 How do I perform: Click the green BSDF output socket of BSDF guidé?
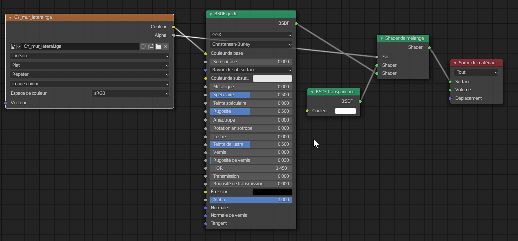(296, 23)
